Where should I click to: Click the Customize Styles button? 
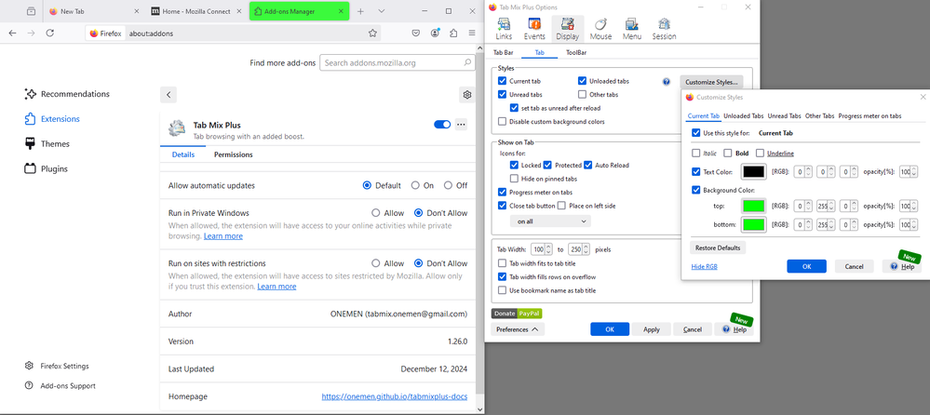(711, 82)
